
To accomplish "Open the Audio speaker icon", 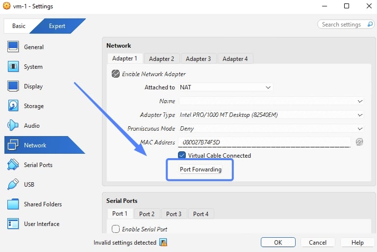I will [13, 125].
